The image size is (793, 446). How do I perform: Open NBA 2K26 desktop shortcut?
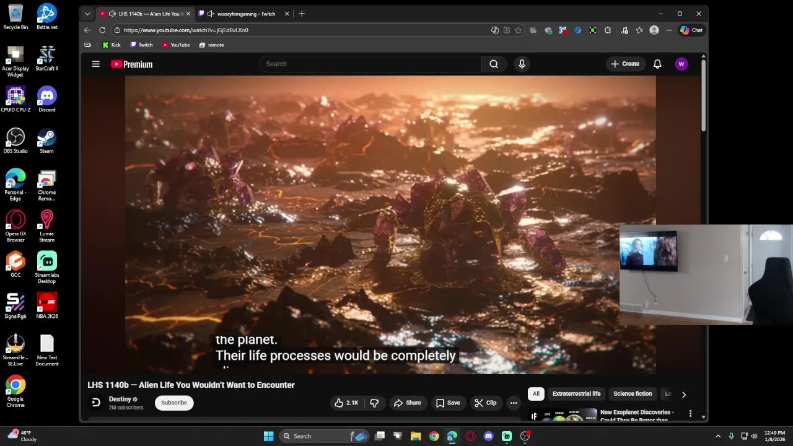click(x=47, y=305)
